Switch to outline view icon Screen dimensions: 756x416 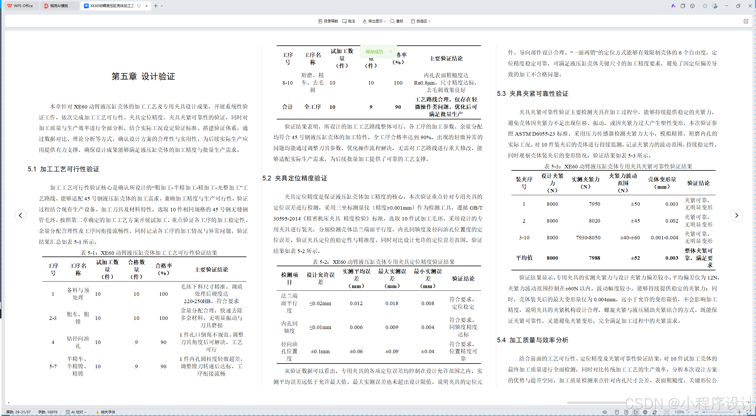(626, 412)
